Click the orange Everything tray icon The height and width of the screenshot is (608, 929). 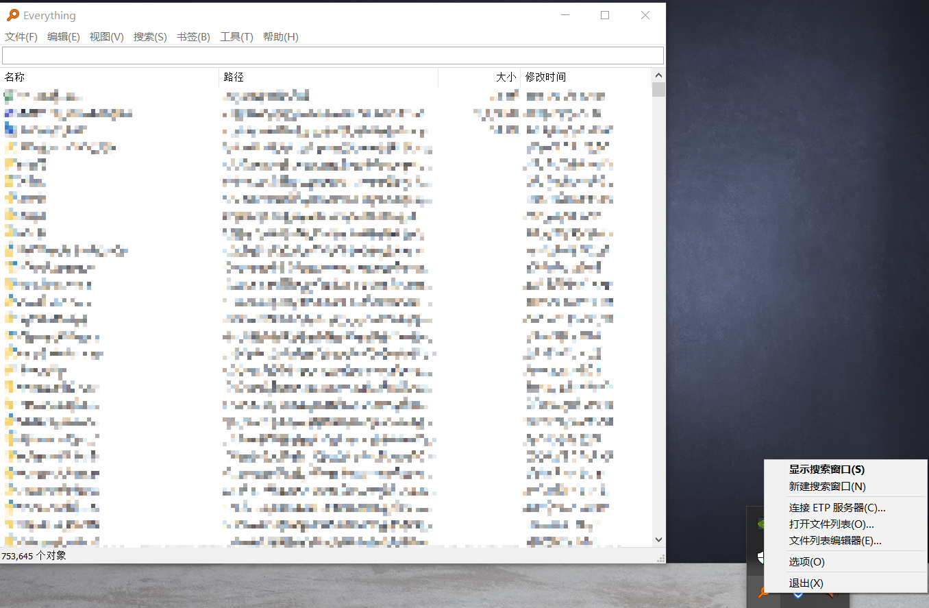(762, 592)
